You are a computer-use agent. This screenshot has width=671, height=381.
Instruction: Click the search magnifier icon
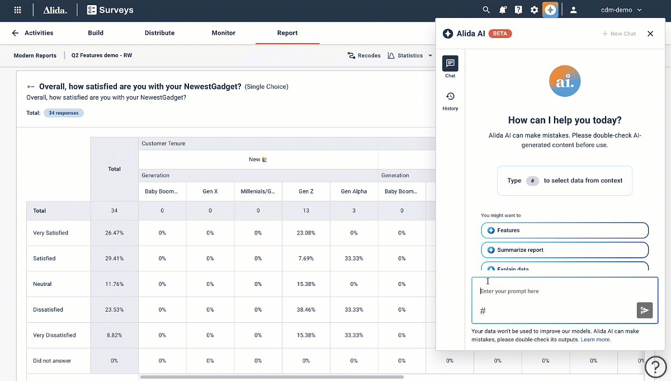[x=486, y=10]
